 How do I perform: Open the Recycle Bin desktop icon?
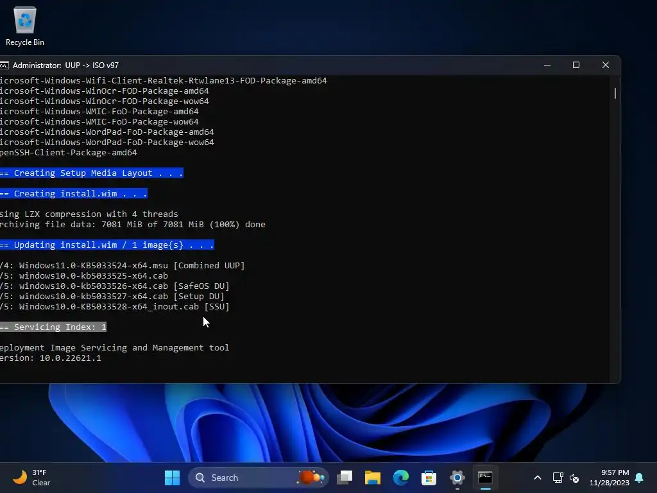(x=25, y=26)
